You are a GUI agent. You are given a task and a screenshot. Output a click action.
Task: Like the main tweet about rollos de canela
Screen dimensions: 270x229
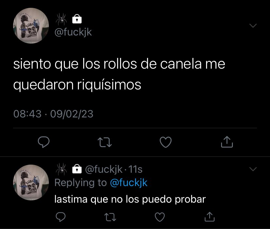[x=166, y=142]
